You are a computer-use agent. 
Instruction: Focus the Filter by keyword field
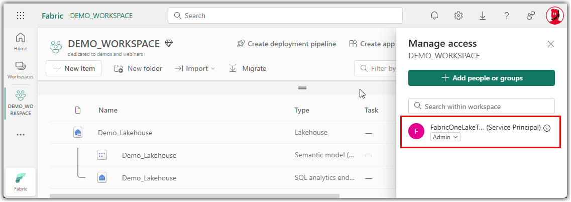click(x=376, y=68)
